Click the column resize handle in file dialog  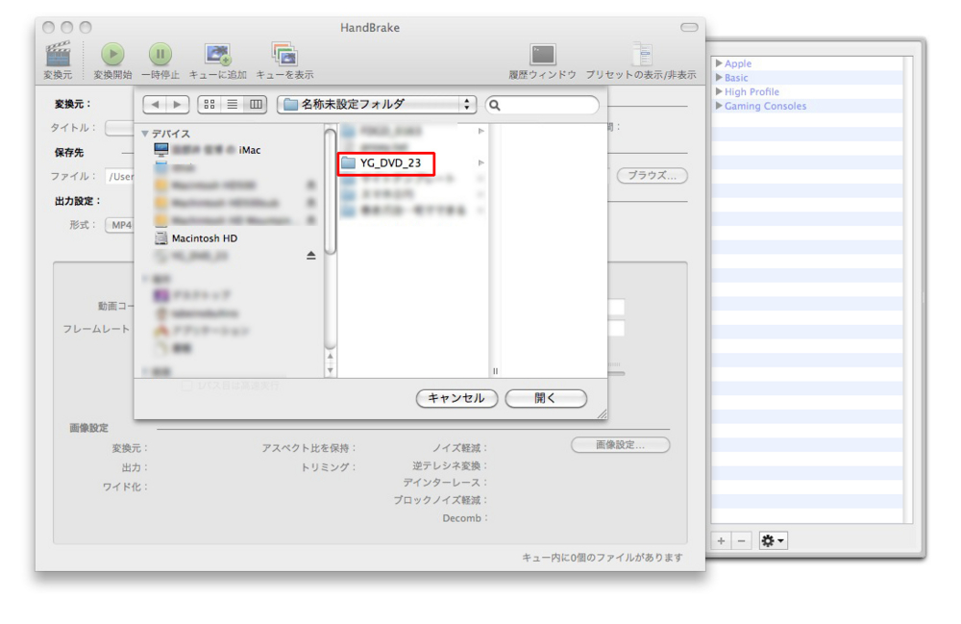pos(495,371)
